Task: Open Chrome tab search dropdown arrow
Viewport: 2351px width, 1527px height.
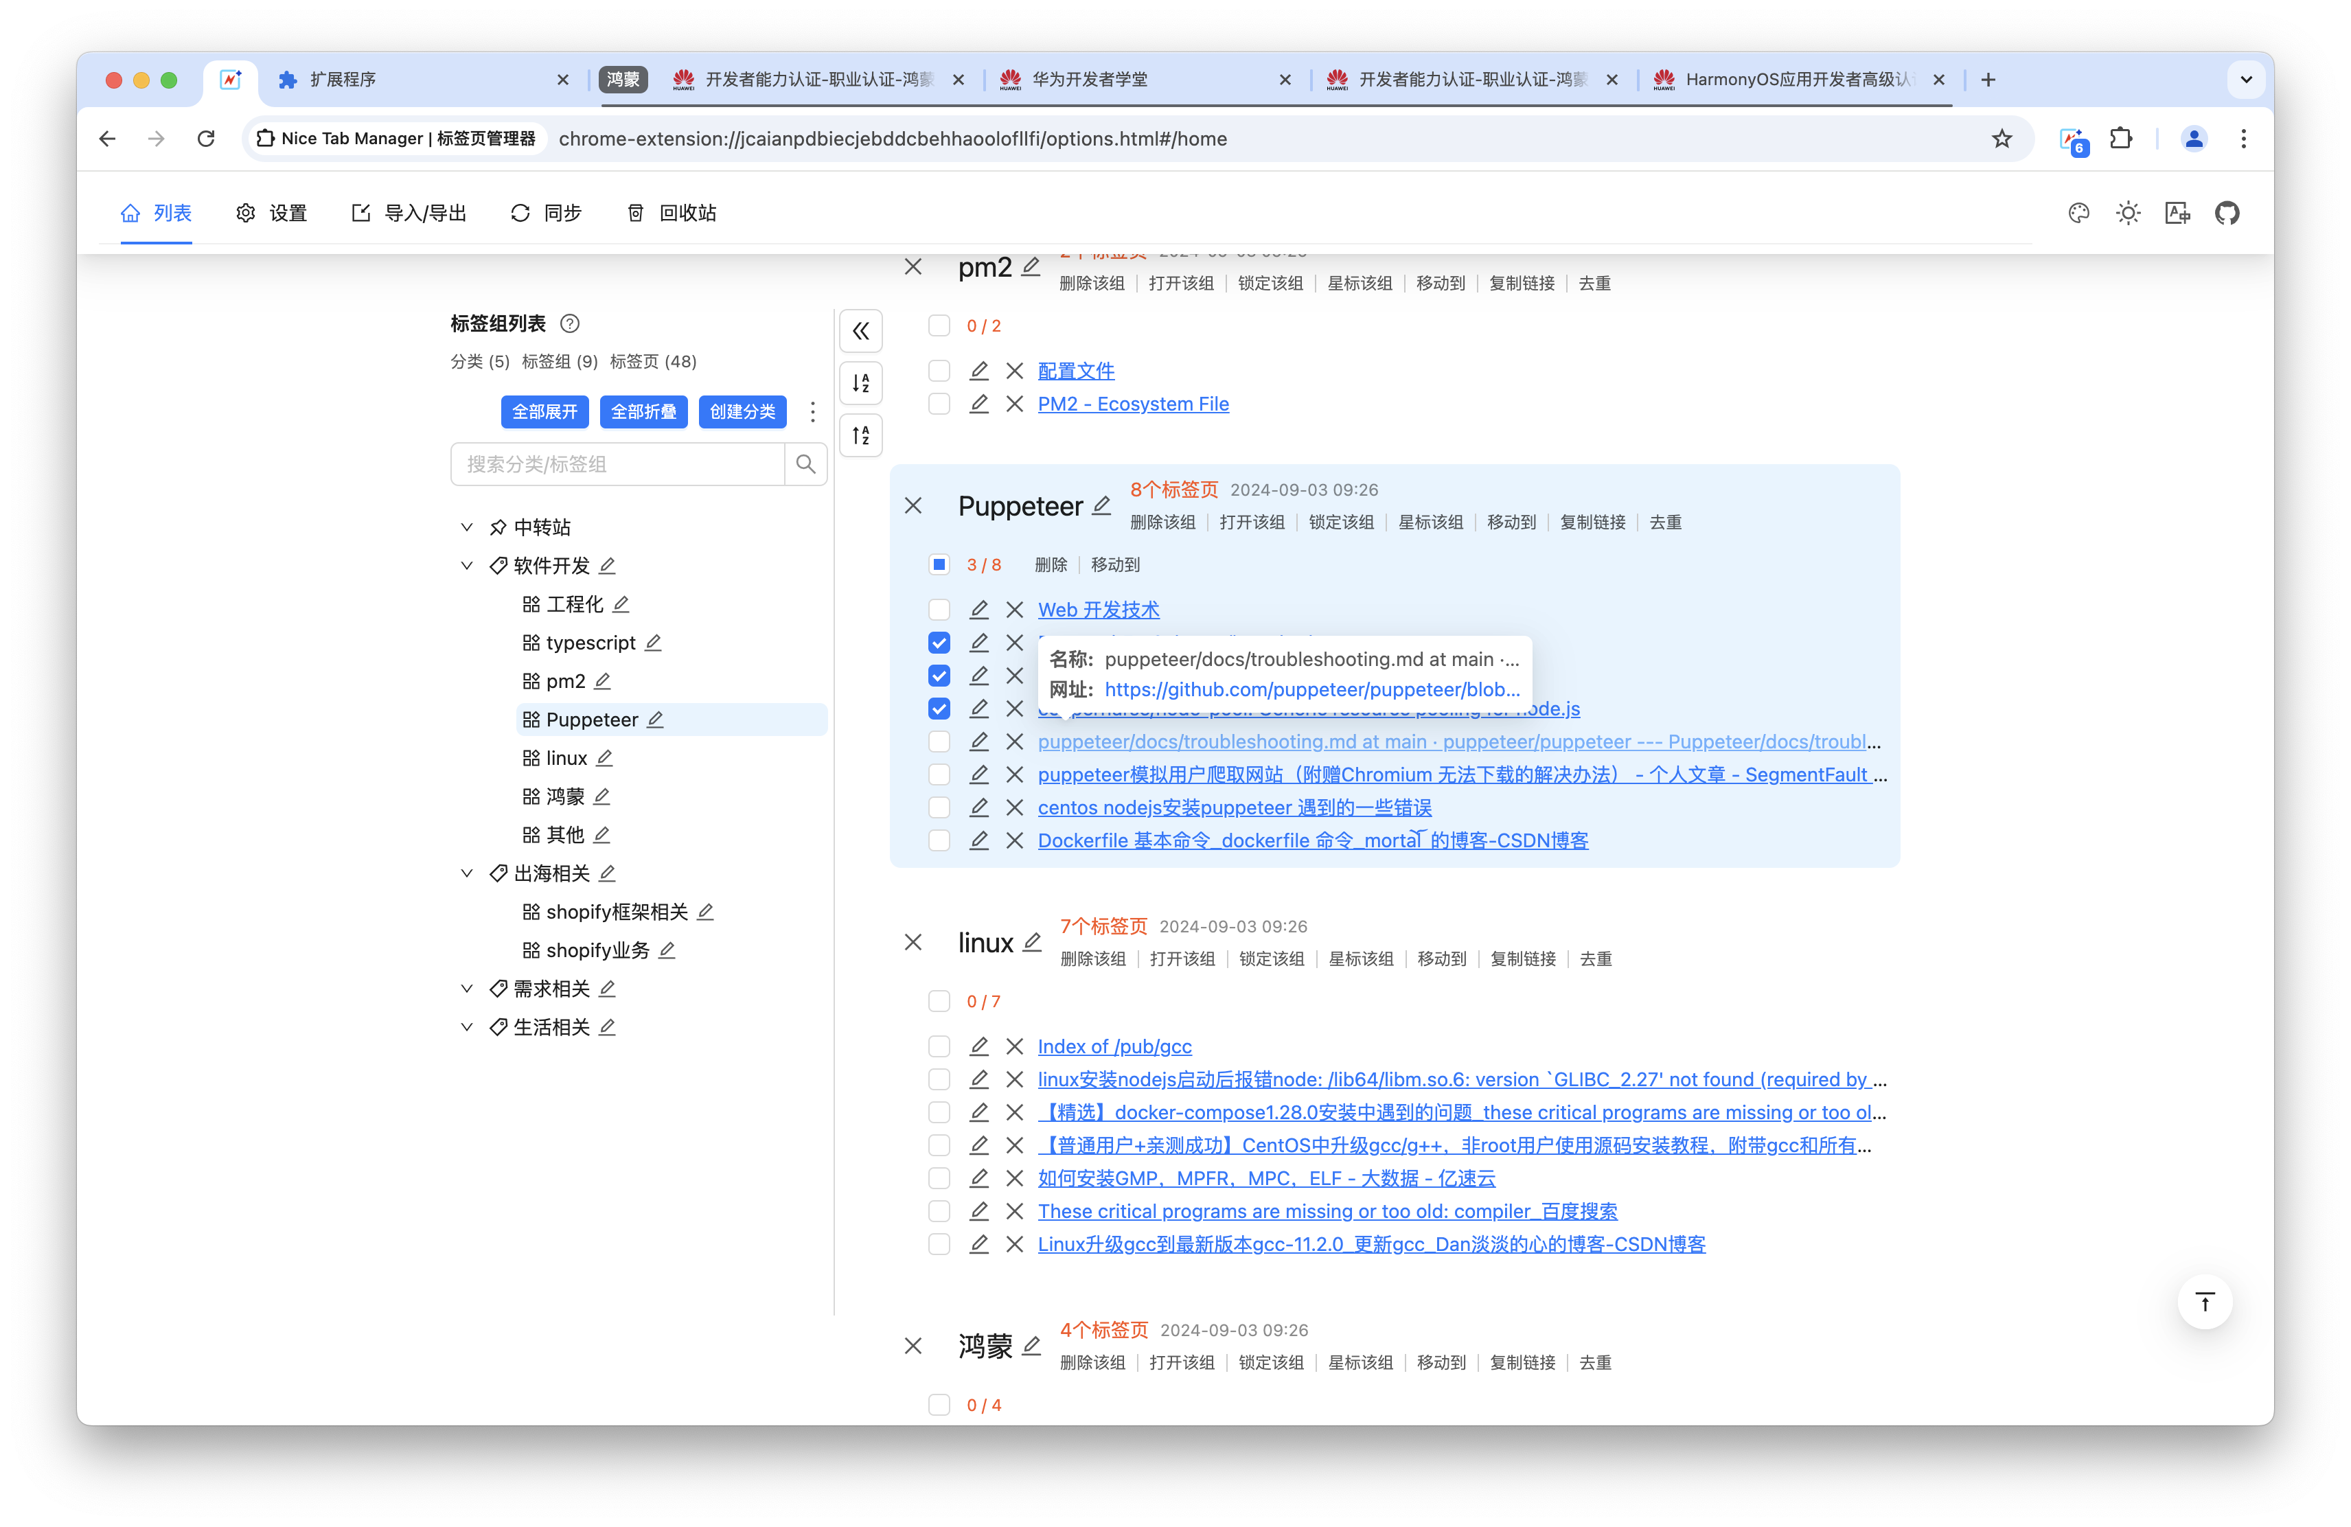Action: (x=2245, y=80)
